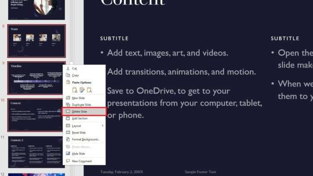The width and height of the screenshot is (313, 176).
Task: Click the footer date 'Tuesday, February 2, 20XX'
Action: click(x=122, y=172)
